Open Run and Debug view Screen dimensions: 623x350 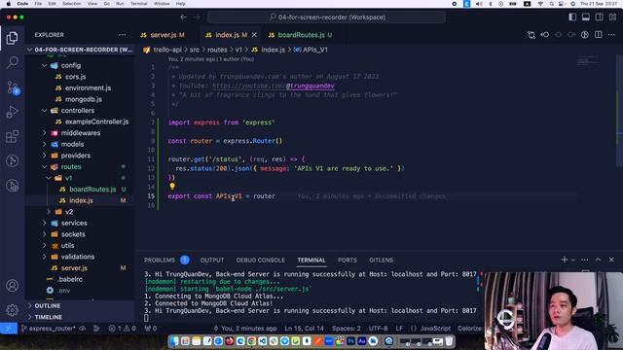tap(13, 112)
